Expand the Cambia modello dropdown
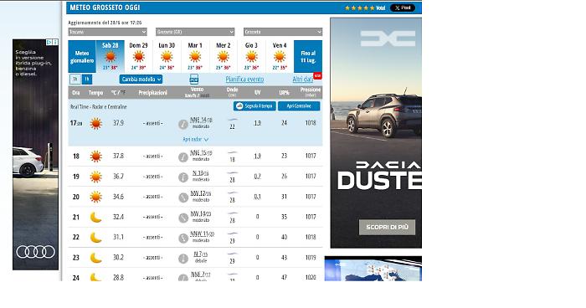The width and height of the screenshot is (586, 308). (x=141, y=80)
